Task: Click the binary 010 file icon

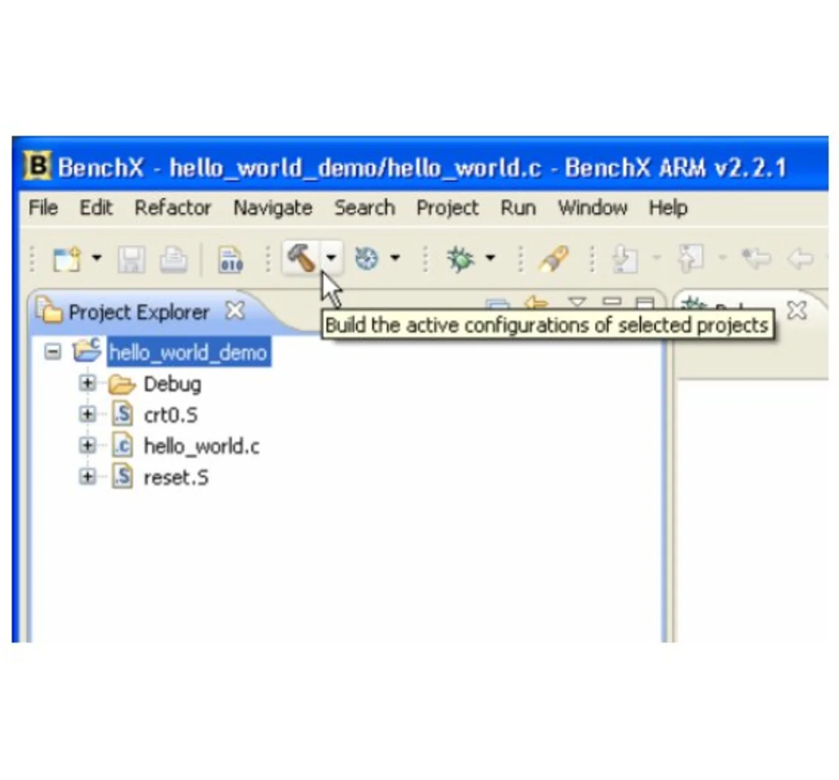Action: click(231, 260)
